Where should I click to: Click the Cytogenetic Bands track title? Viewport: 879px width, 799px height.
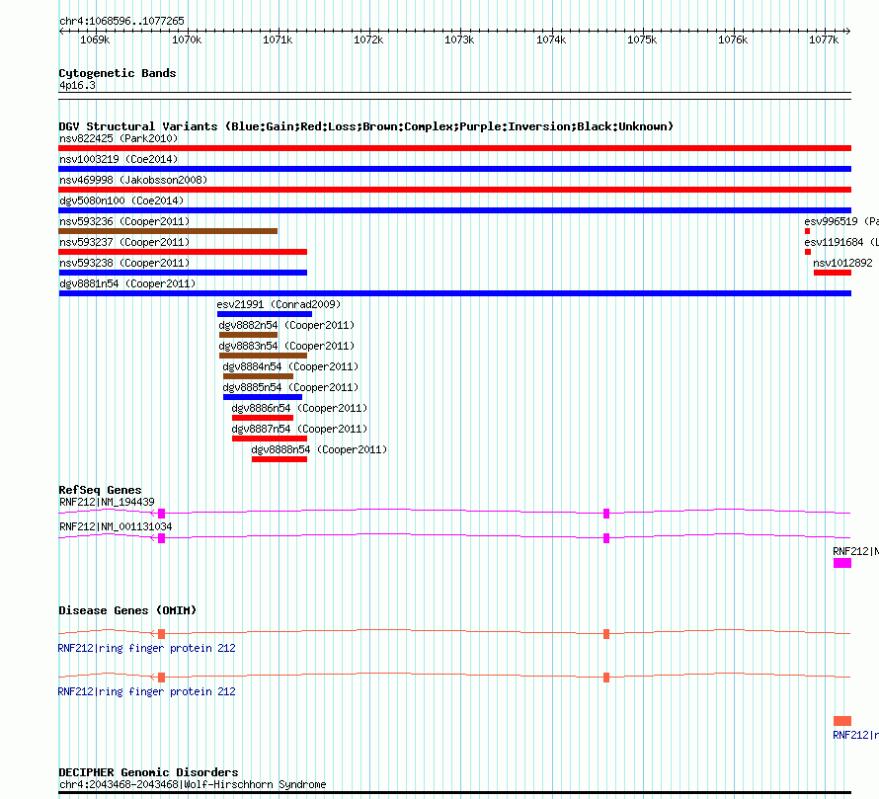click(118, 73)
